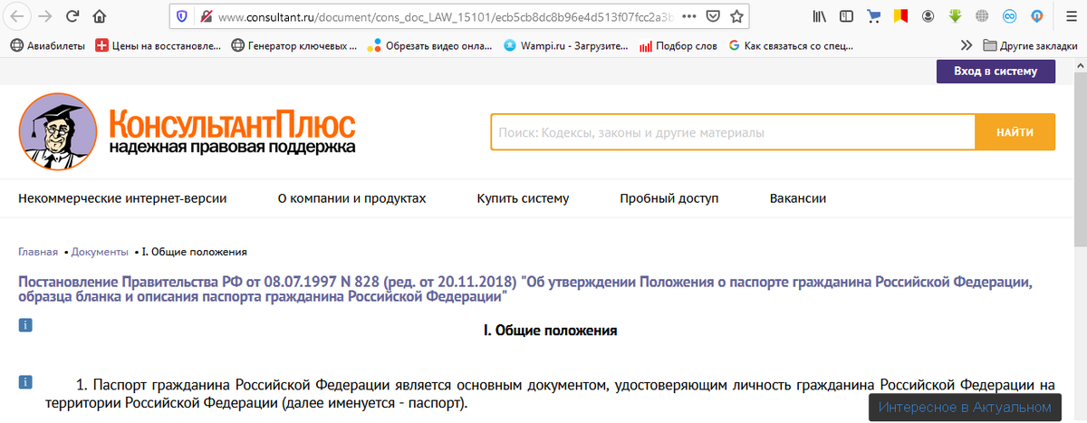Open the Firefox library icon
The height and width of the screenshot is (423, 1087).
821,15
